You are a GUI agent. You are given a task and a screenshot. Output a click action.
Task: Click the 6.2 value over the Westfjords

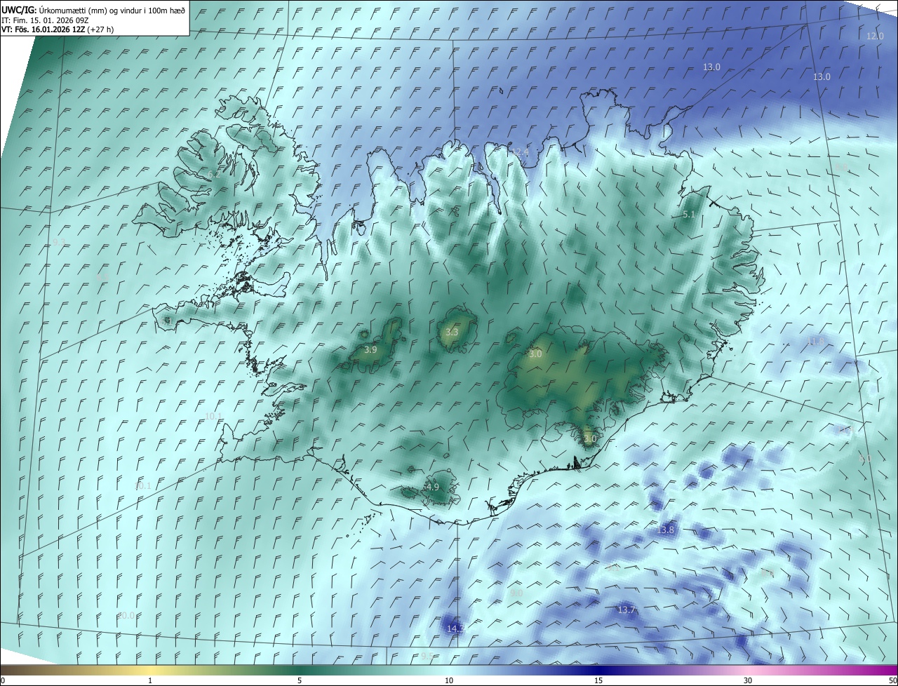[214, 174]
